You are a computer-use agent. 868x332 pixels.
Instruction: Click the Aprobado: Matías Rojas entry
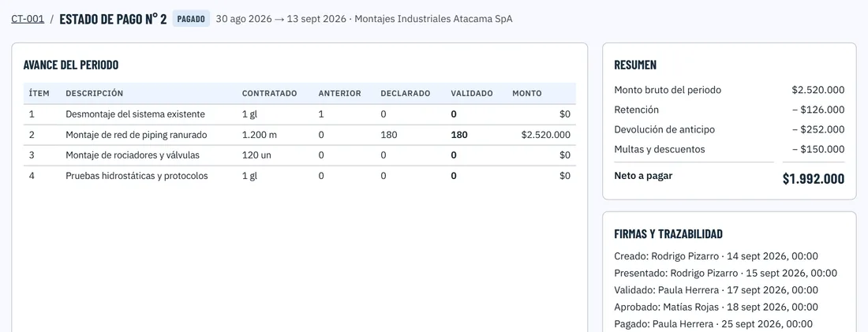tap(716, 307)
